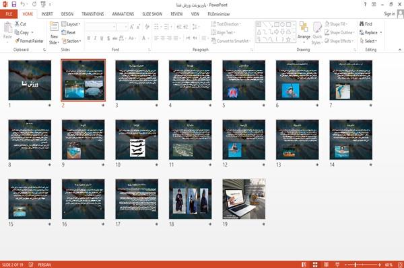Click the Undo arrow icon
Screen dimensions: 404x268
tap(23, 4)
